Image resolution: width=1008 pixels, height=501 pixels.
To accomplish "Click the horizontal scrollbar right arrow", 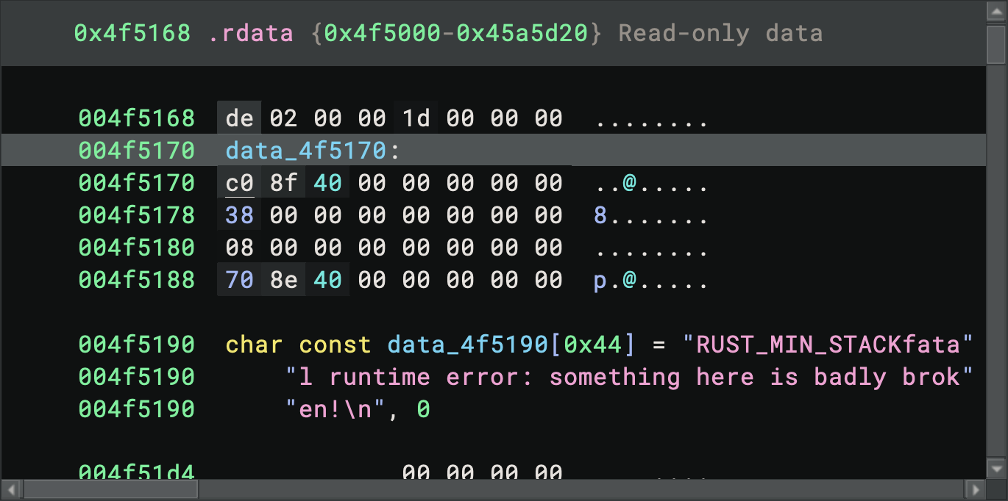I will [x=974, y=489].
